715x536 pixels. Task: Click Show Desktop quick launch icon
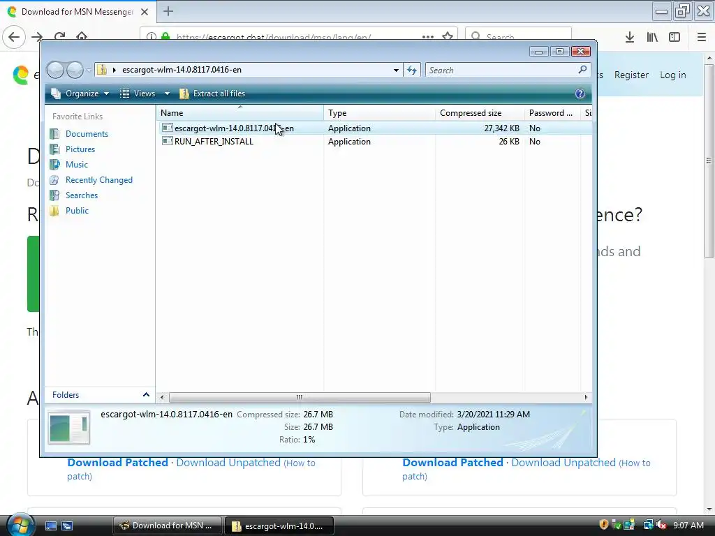point(50,526)
